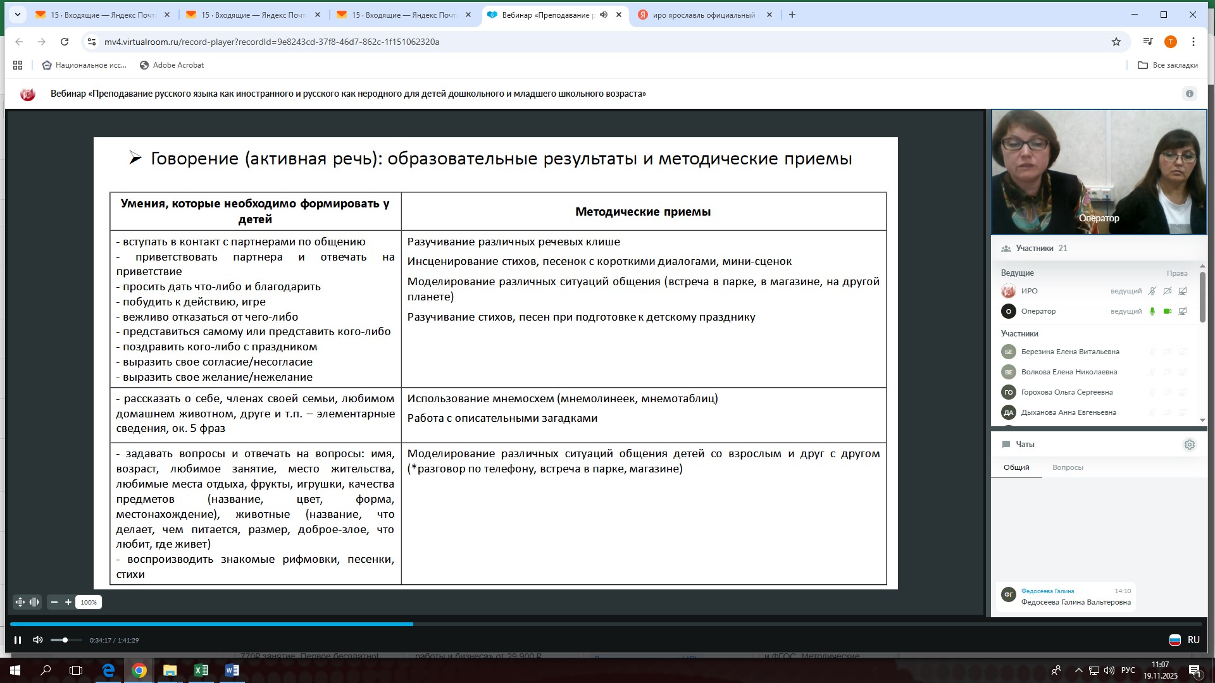Click webinar info icon in header
This screenshot has height=683, width=1215.
point(1189,94)
